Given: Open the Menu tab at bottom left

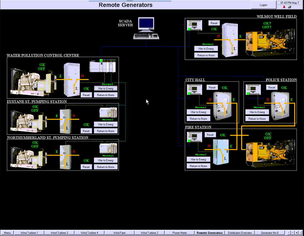Looking at the screenshot, I should pos(7,232).
